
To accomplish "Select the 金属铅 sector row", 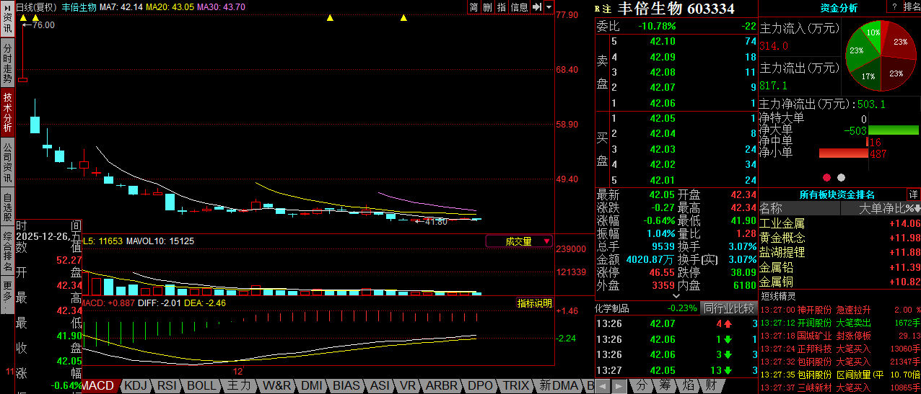I will pos(839,267).
